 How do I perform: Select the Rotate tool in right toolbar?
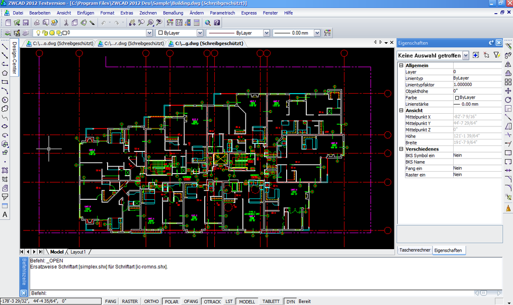click(x=508, y=100)
